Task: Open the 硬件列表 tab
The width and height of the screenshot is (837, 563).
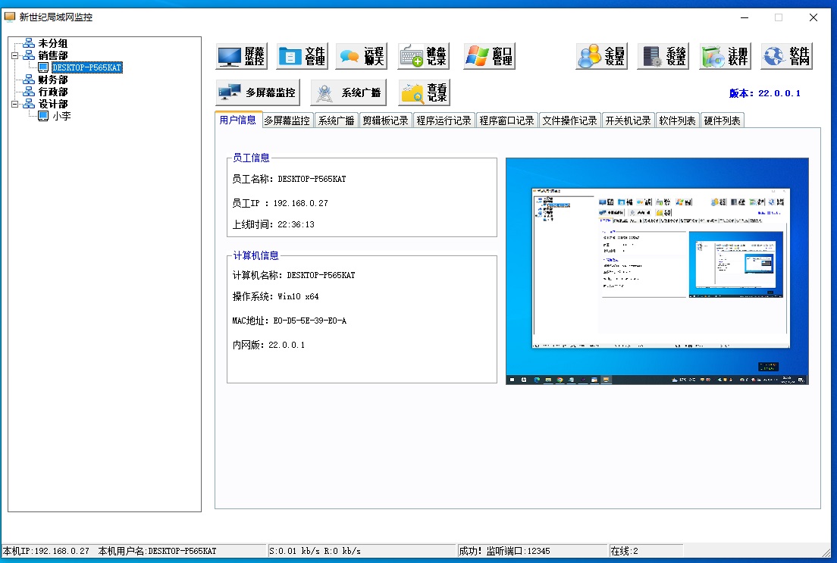Action: (x=722, y=120)
